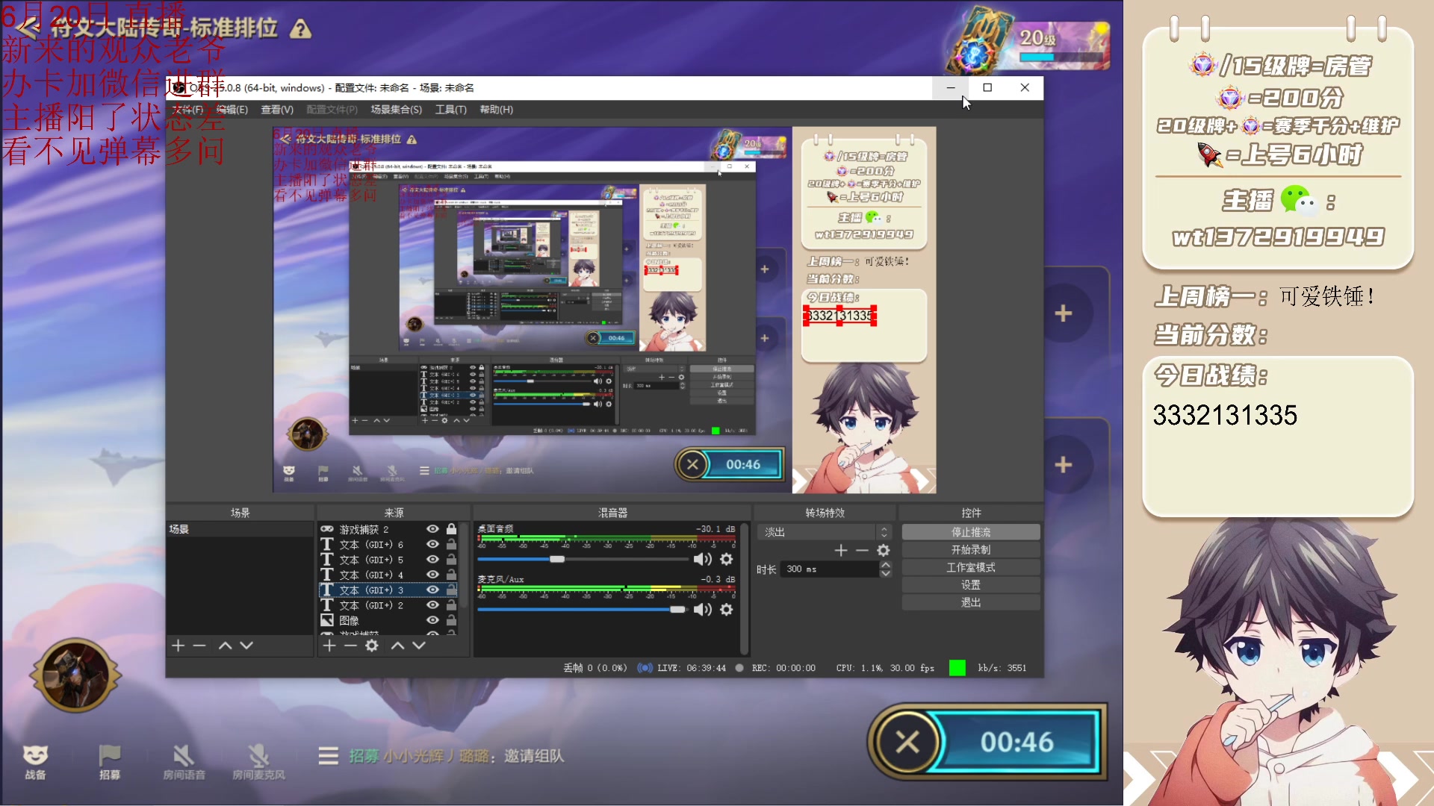1434x806 pixels.
Task: Open 战备 icon in game bottom bar
Action: point(35,762)
